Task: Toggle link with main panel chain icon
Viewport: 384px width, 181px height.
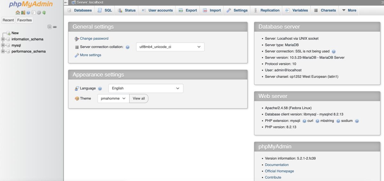Action: [55, 27]
